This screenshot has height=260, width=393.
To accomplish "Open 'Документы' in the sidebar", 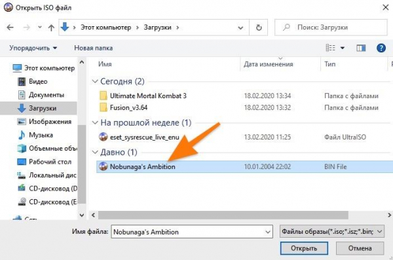I will (41, 95).
